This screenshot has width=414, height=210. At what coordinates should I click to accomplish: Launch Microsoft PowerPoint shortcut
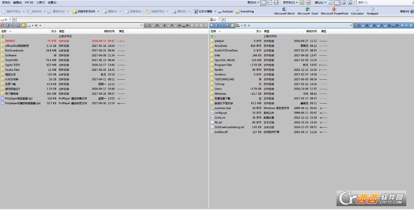[x=334, y=11]
